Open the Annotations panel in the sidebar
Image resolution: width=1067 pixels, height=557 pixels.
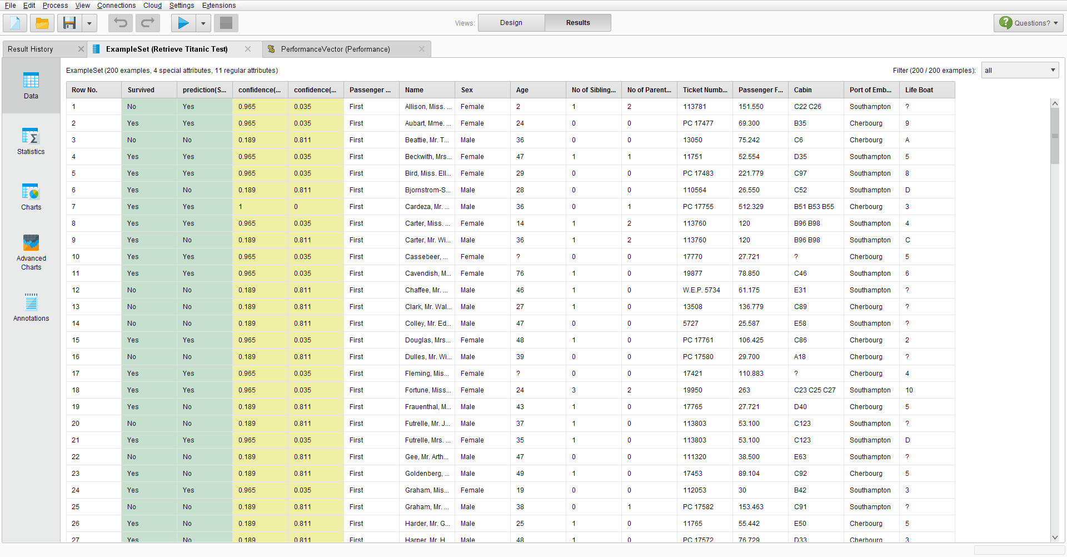[31, 308]
